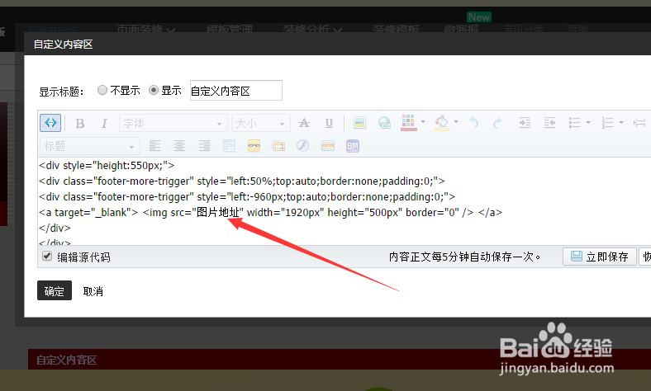The width and height of the screenshot is (651, 391).
Task: Click the 确定 confirm button
Action: [x=55, y=290]
